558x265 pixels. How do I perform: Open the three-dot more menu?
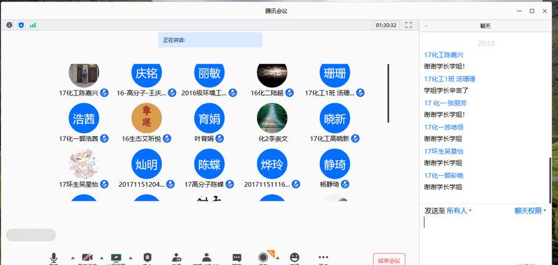323,257
